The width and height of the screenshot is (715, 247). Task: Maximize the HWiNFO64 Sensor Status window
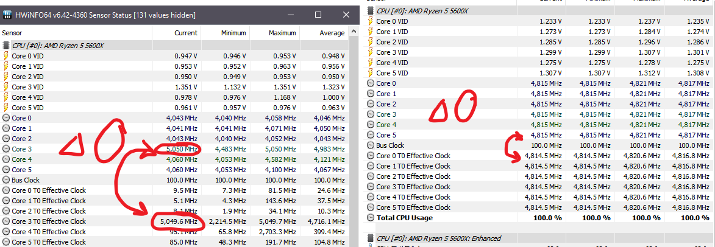[x=318, y=15]
